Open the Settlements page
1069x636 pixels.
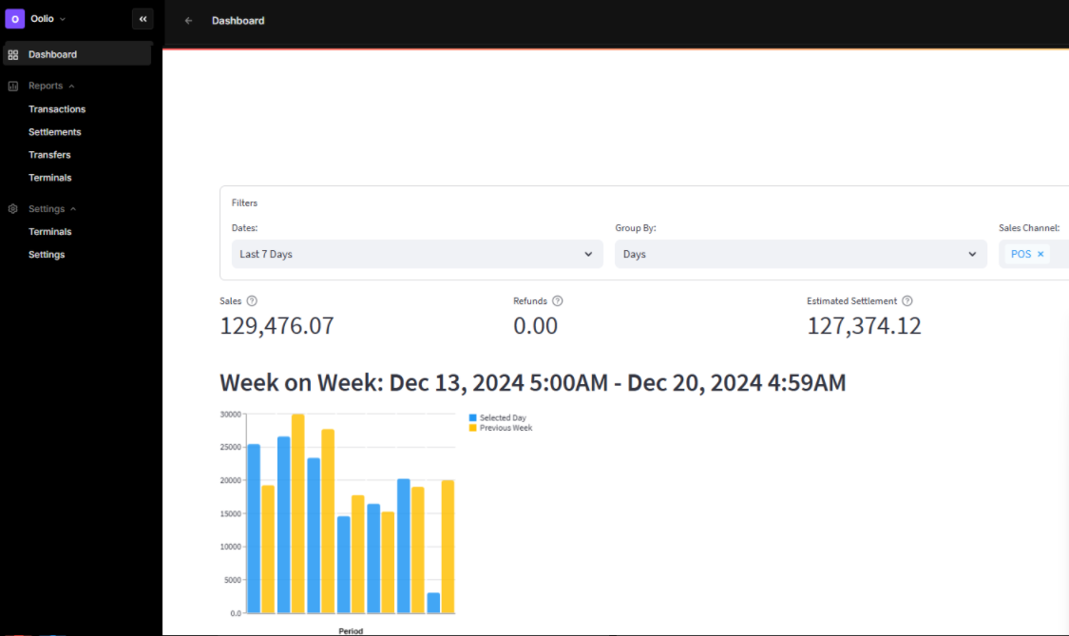[x=55, y=131]
